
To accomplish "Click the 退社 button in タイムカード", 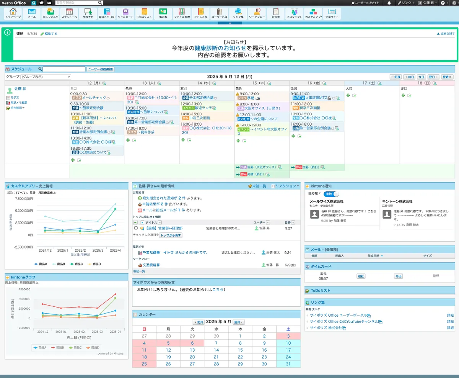I will coord(361,276).
